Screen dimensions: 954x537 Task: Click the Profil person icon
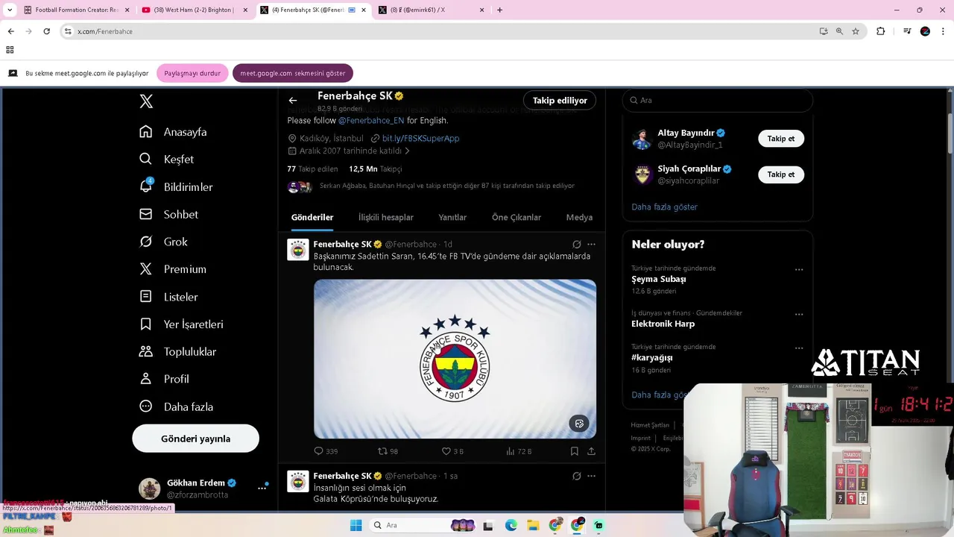[146, 379]
